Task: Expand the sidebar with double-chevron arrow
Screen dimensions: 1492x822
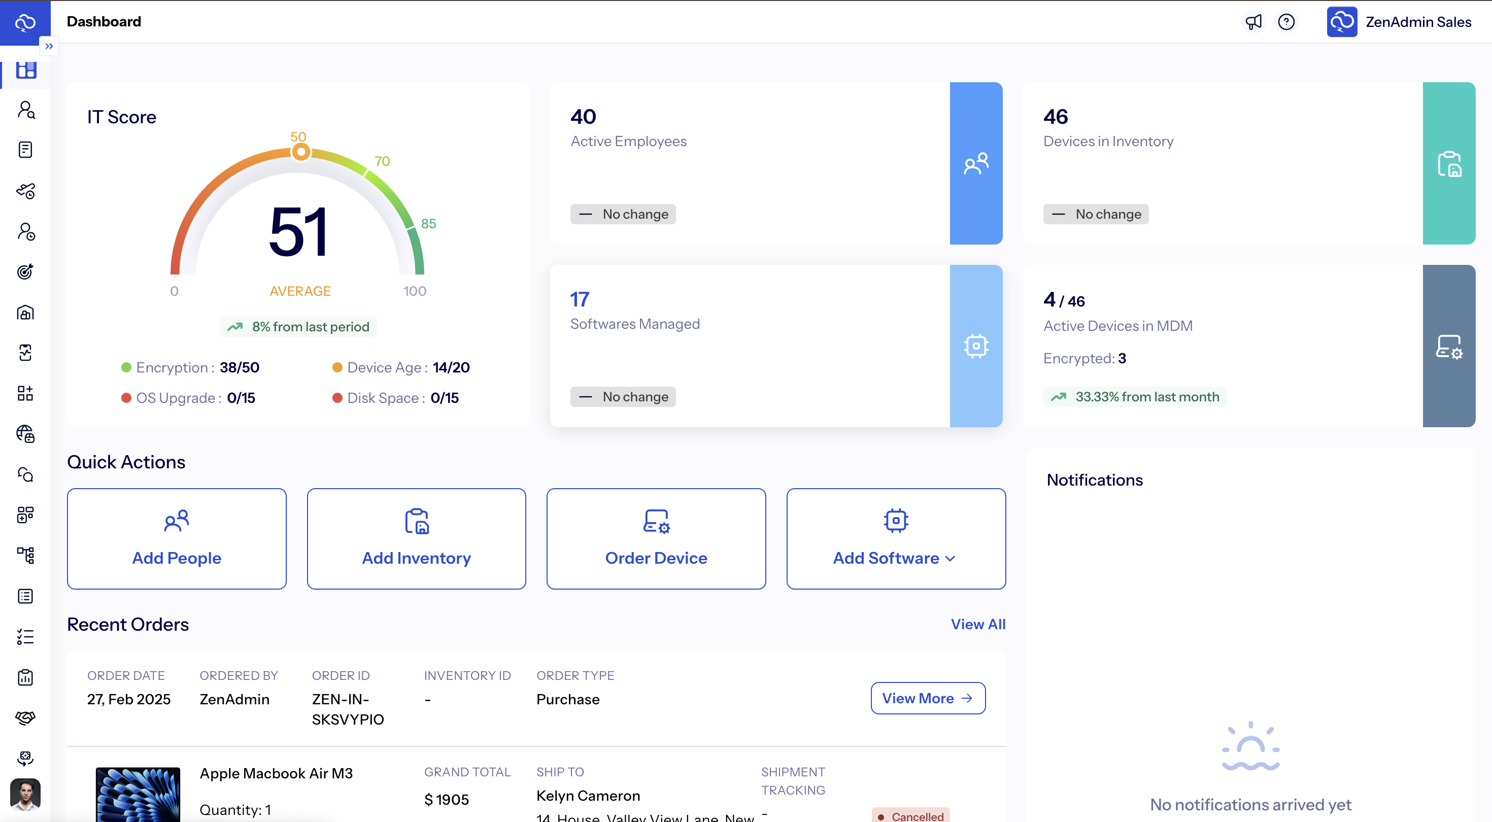Action: tap(49, 46)
